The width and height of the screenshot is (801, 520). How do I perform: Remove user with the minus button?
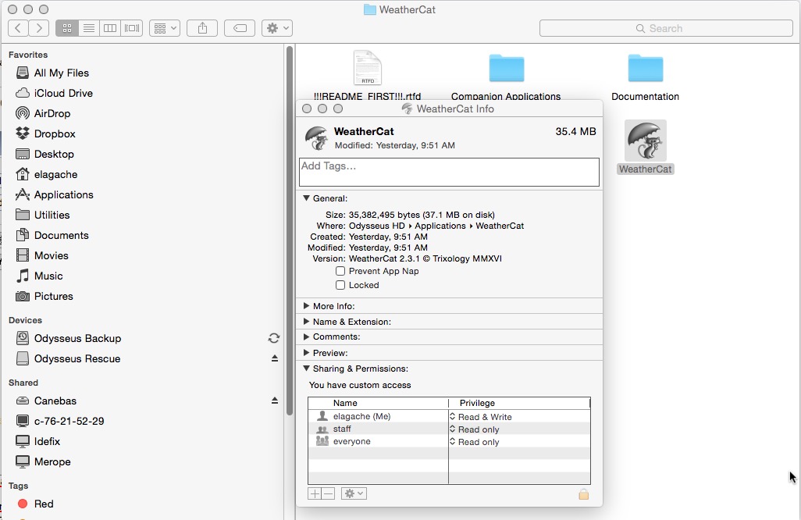click(328, 493)
